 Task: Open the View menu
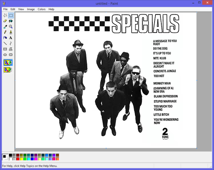tap(21, 9)
